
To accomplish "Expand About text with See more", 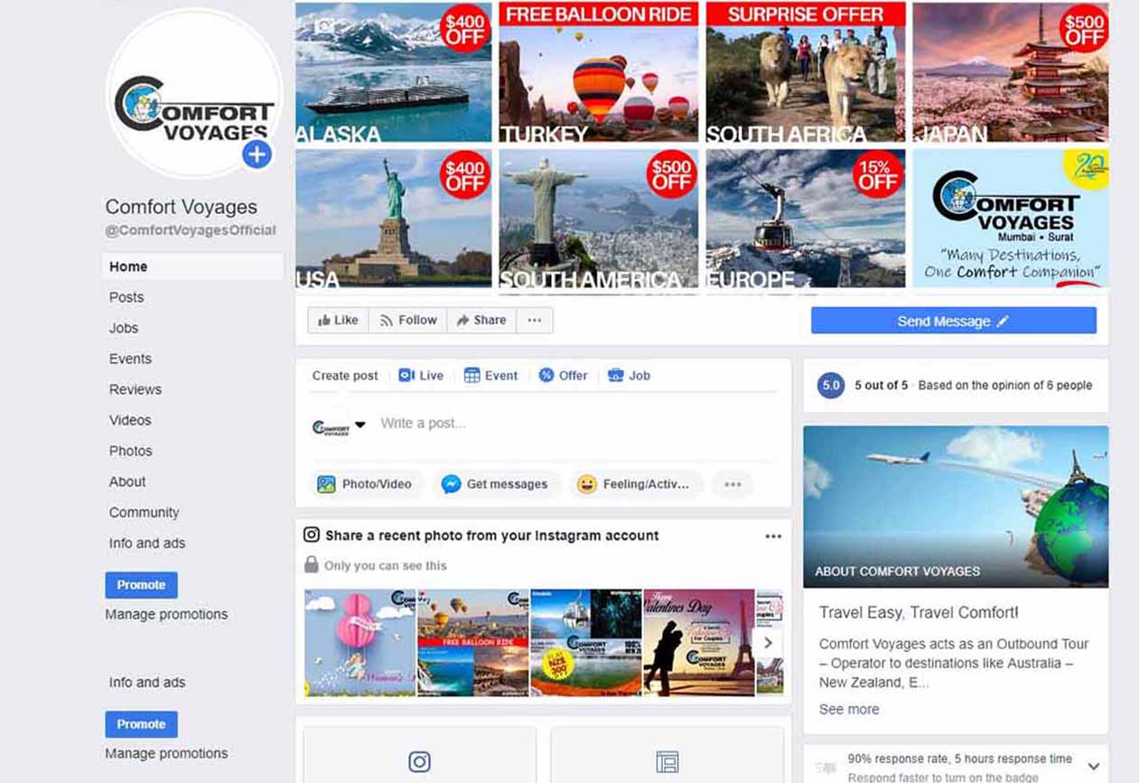I will click(x=849, y=709).
